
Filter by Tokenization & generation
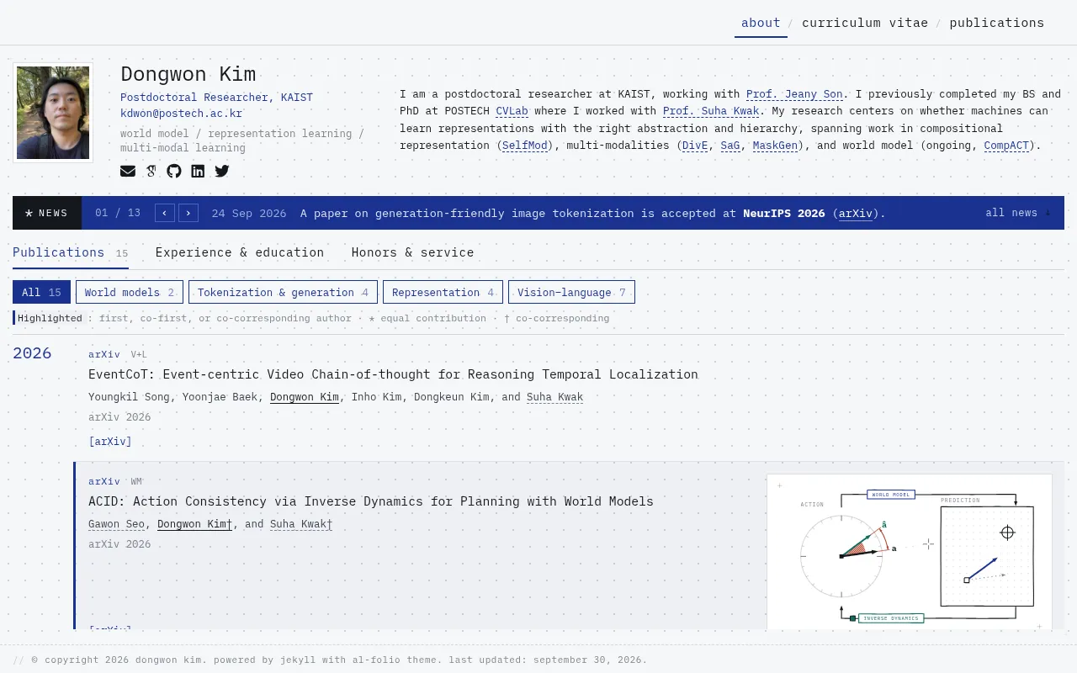coord(283,292)
